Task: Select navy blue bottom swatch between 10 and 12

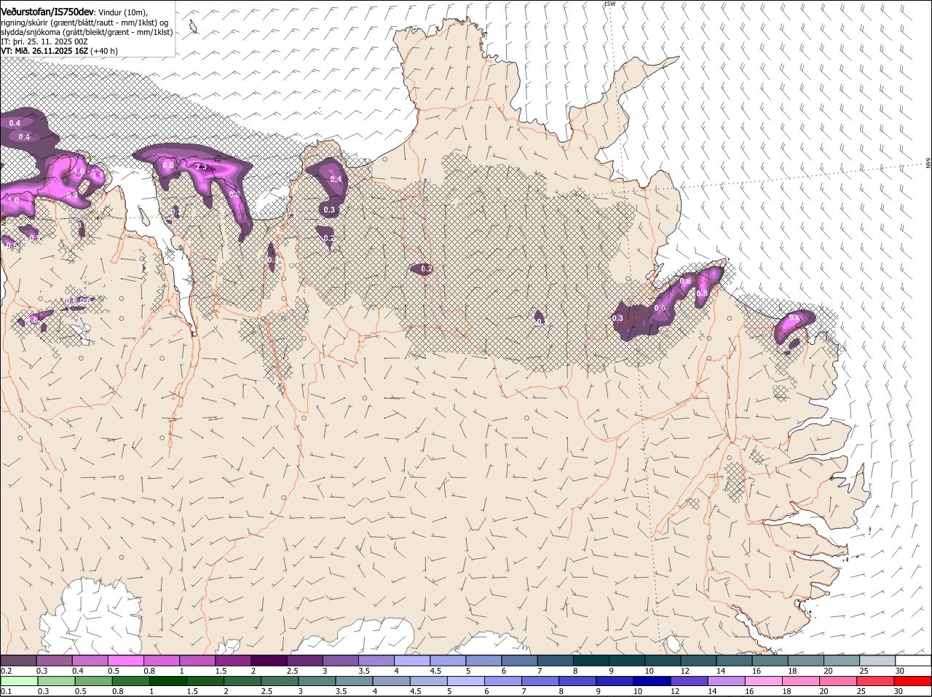Action: pos(651,681)
